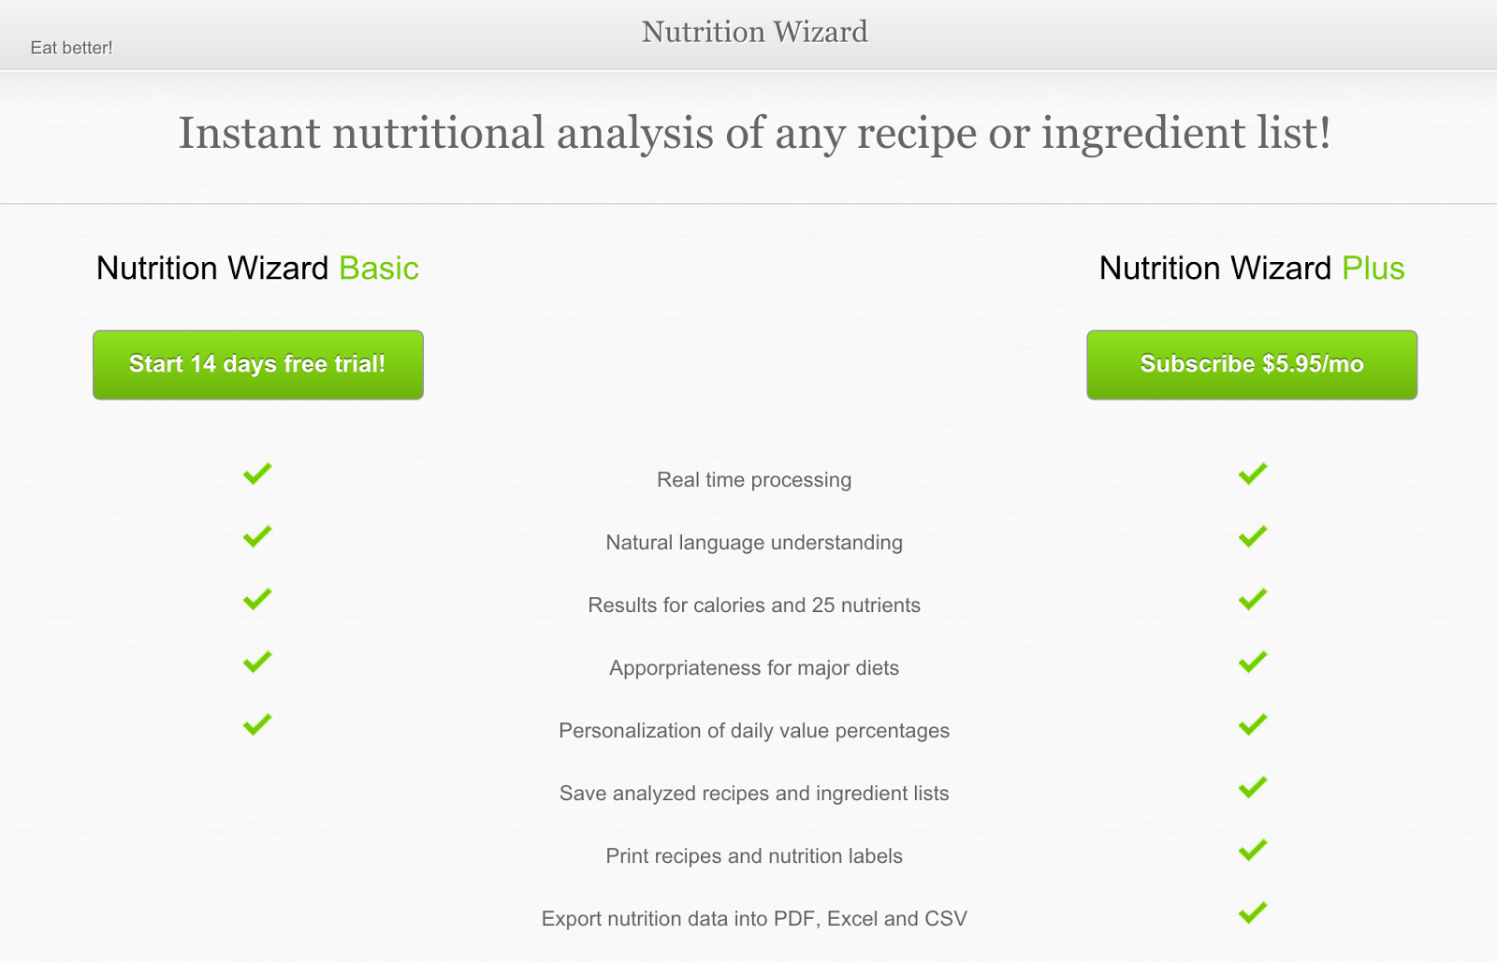Click the Nutrition Wizard Plus plan heading

pyautogui.click(x=1252, y=269)
